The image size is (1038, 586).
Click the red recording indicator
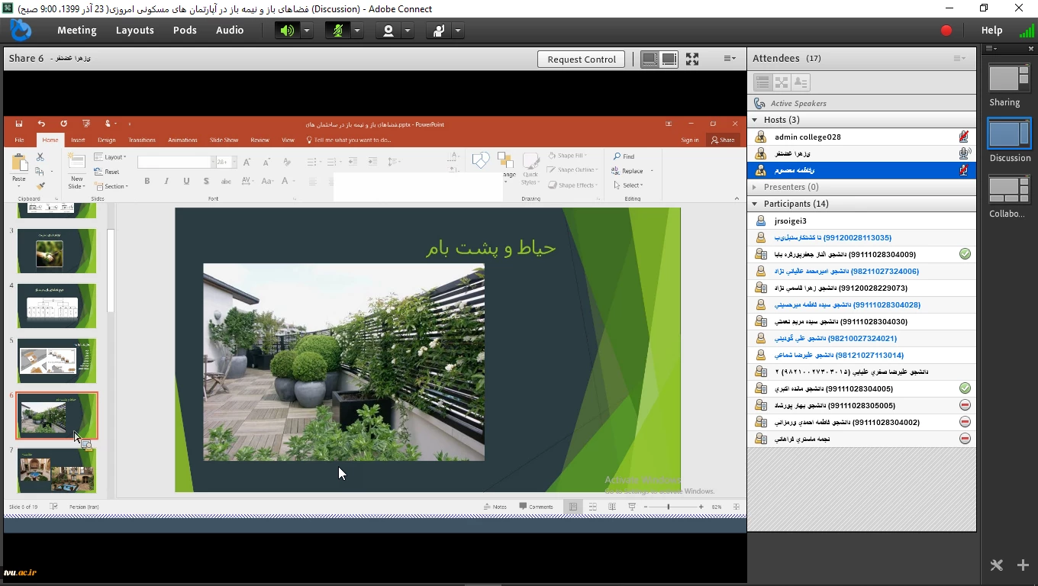[x=946, y=31]
